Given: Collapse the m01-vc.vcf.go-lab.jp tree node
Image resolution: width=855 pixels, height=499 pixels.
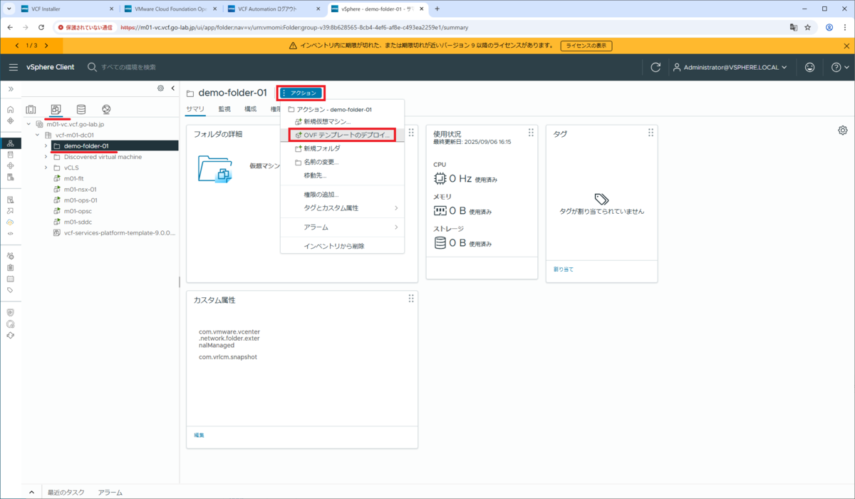Looking at the screenshot, I should pyautogui.click(x=29, y=124).
